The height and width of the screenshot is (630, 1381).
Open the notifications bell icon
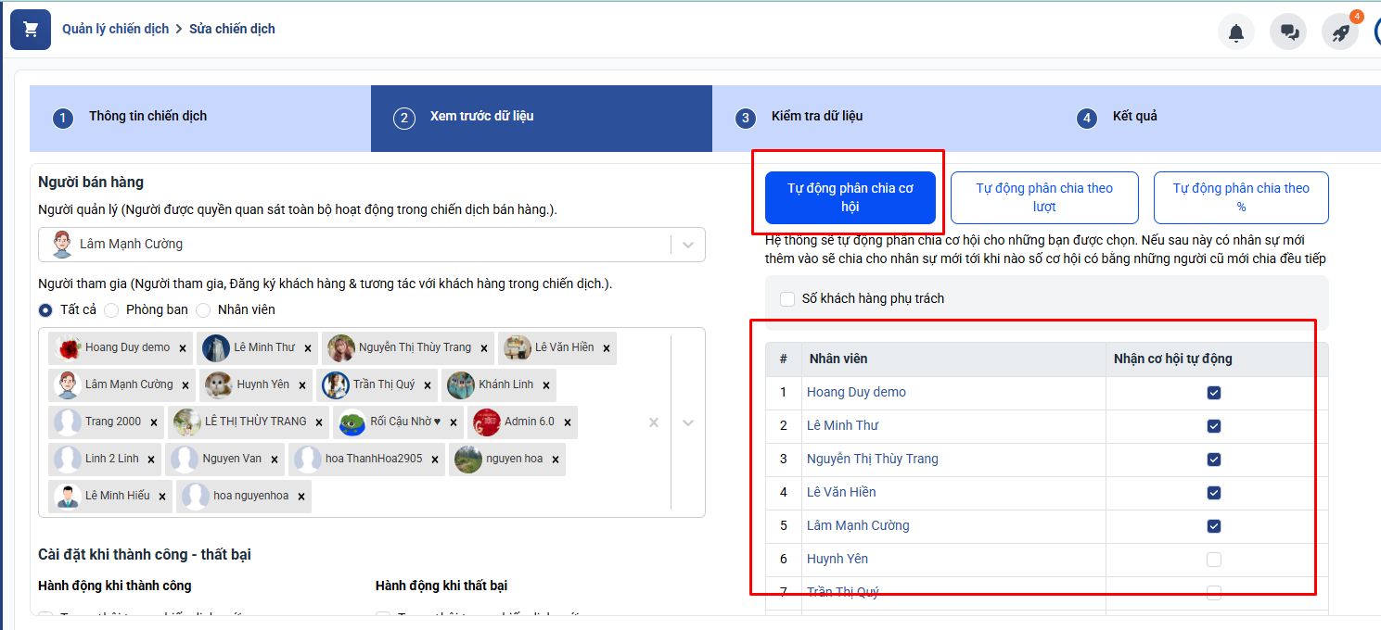(1235, 32)
